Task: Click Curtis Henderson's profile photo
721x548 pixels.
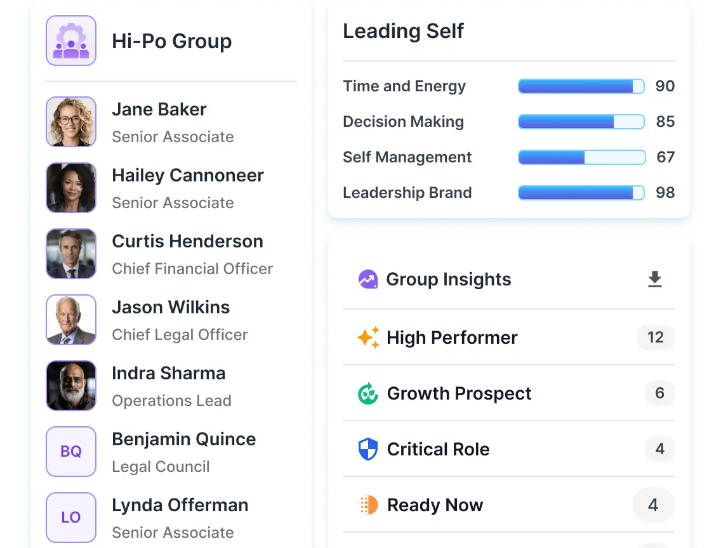Action: (x=70, y=254)
